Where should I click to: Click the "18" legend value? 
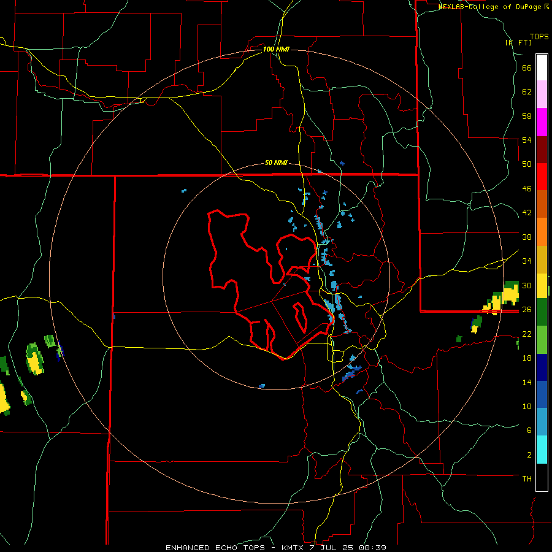coord(527,358)
